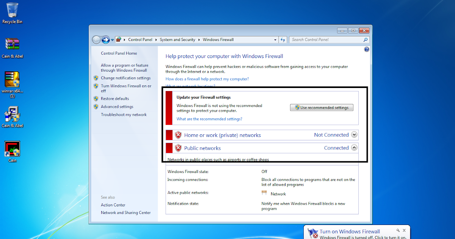Image resolution: width=455 pixels, height=239 pixels.
Task: Open Advanced settings link
Action: 117,107
